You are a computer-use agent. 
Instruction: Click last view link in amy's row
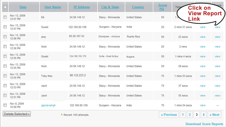[x=218, y=37]
